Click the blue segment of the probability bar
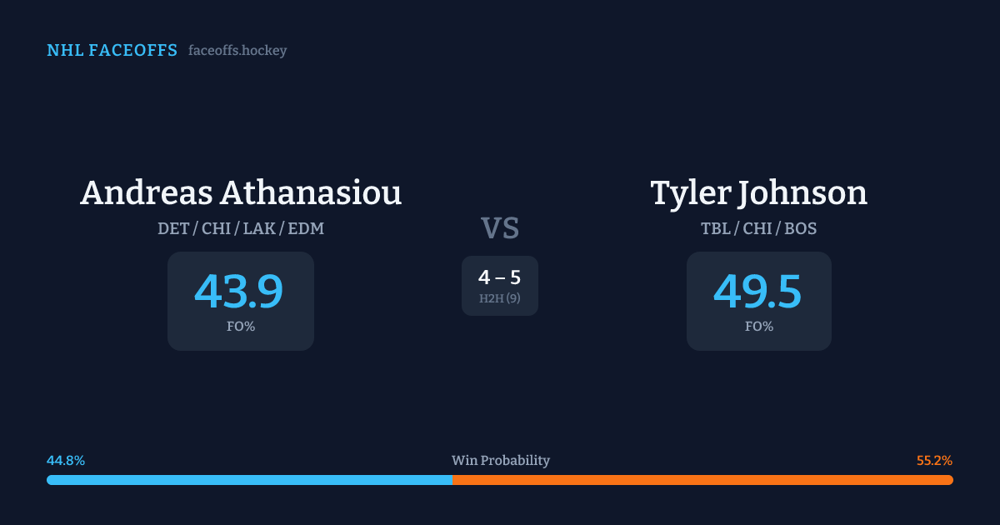The height and width of the screenshot is (525, 1000). (250, 480)
